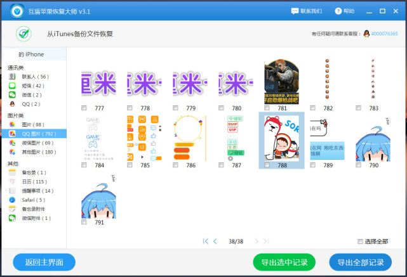The width and height of the screenshot is (407, 277).
Task: Open the purple 米 text thumbnail 777
Action: (98, 83)
